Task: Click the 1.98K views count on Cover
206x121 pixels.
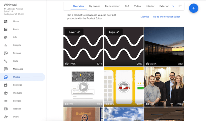Action: click(72, 64)
